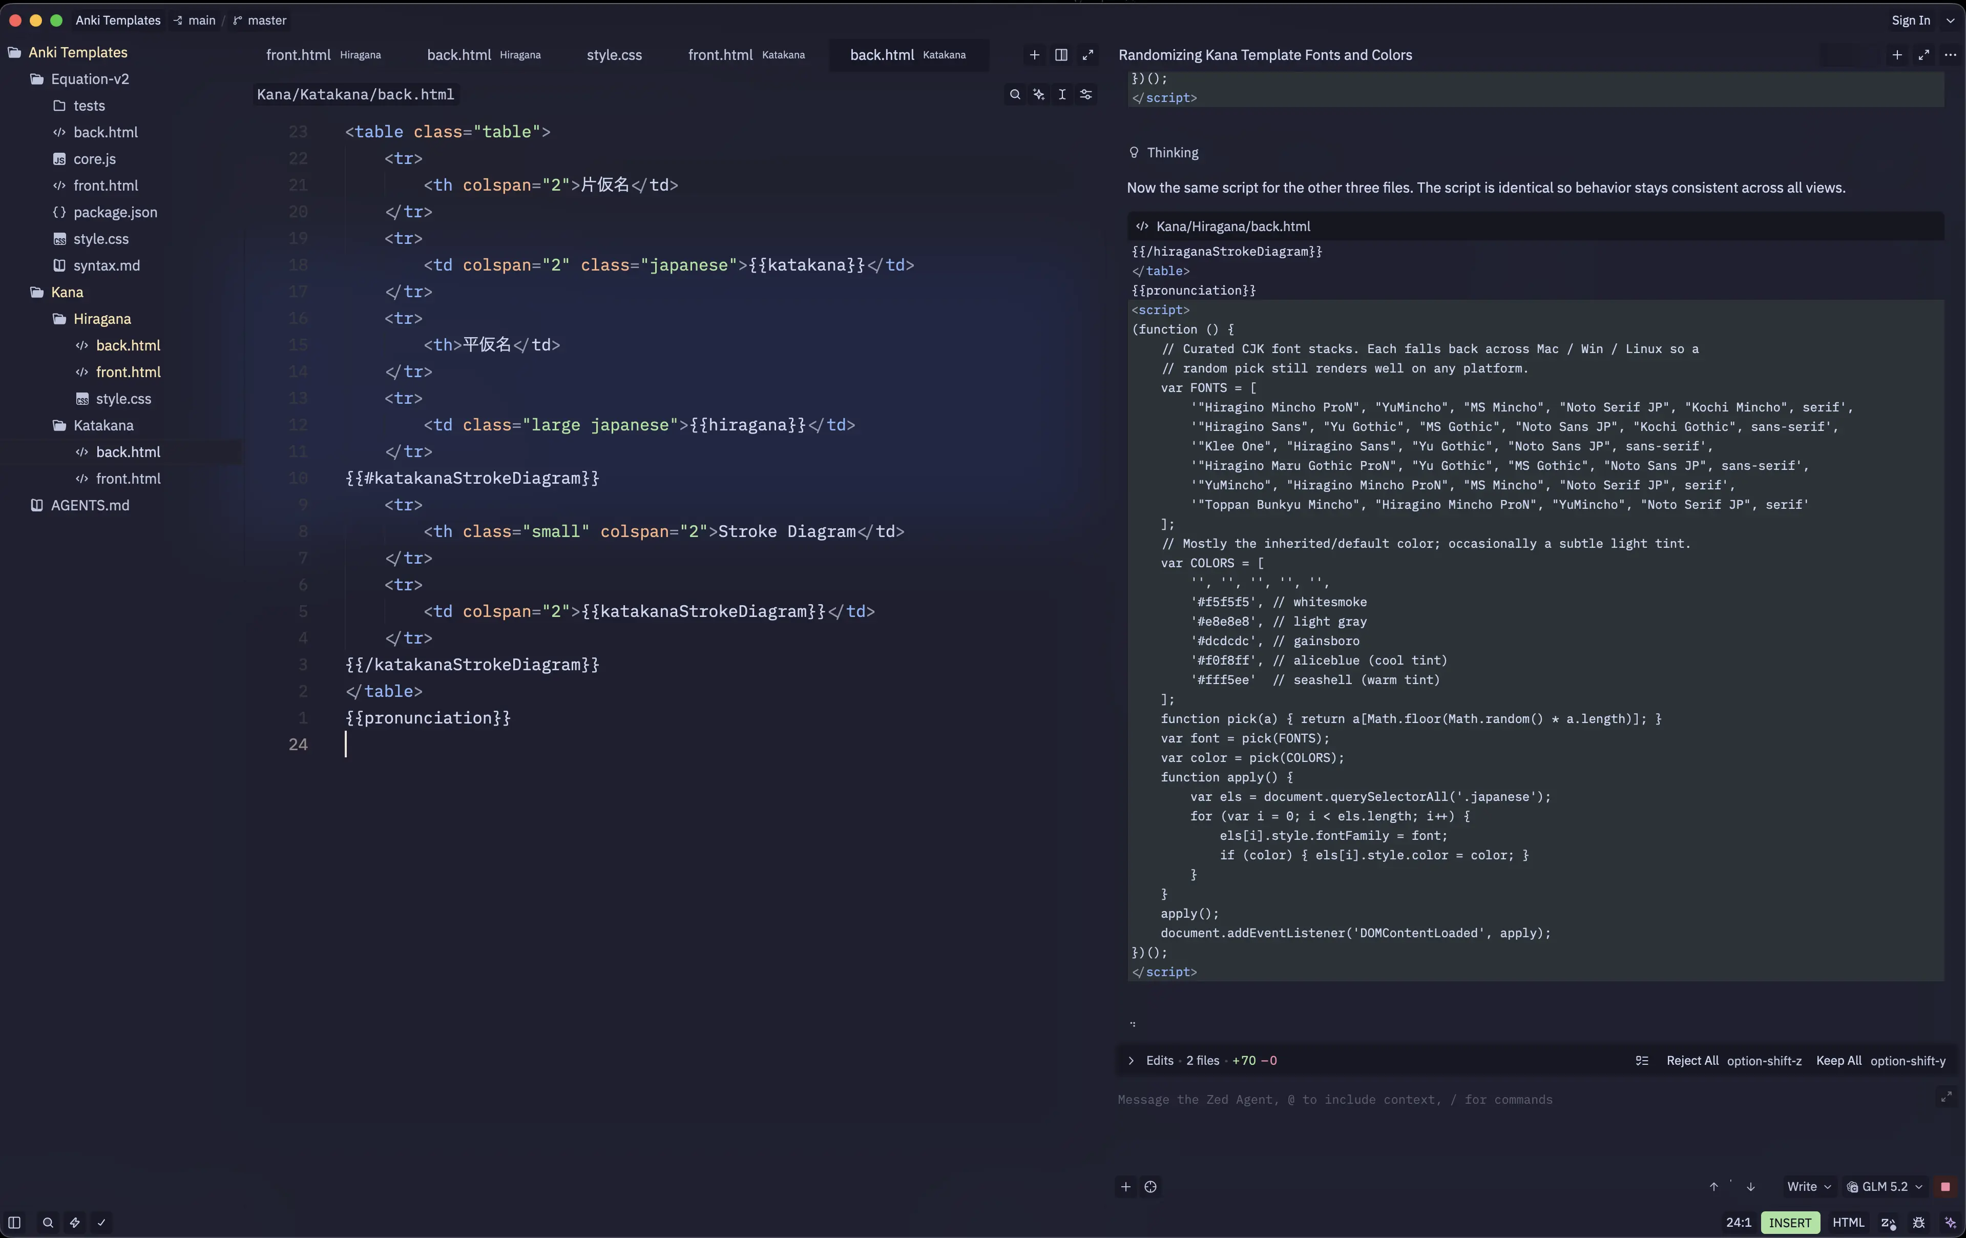Viewport: 1966px width, 1238px height.
Task: Open the Zed edit prediction status icon
Action: click(x=1889, y=1223)
